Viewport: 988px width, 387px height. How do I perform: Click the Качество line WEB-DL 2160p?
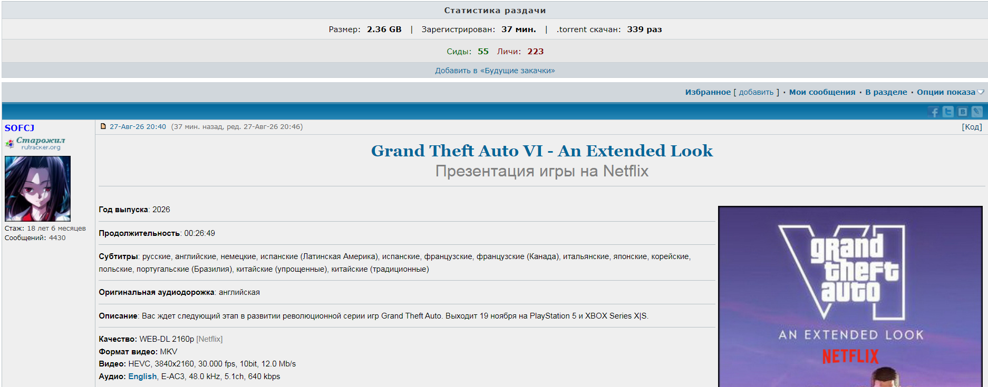[161, 339]
